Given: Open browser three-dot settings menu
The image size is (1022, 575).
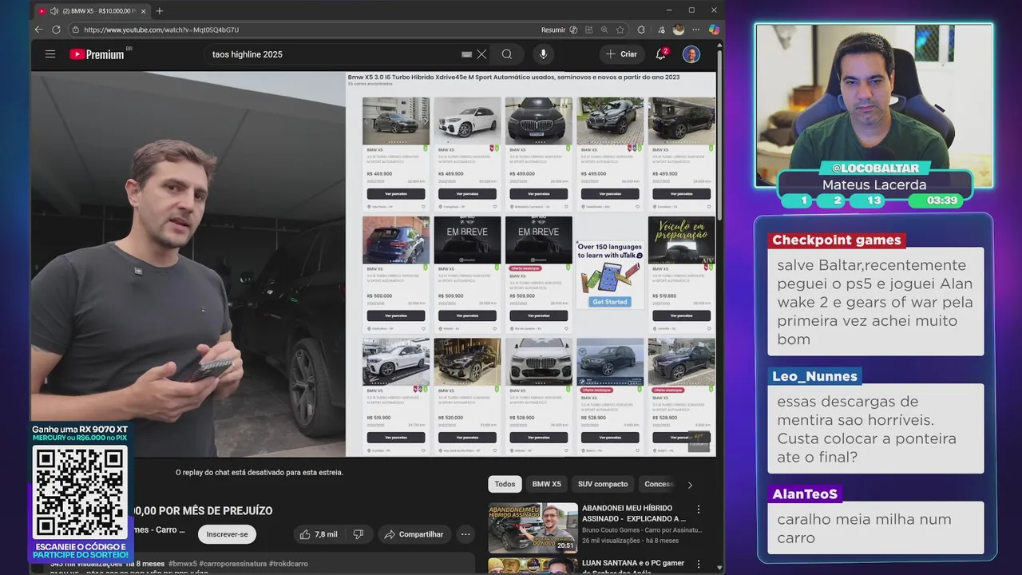Looking at the screenshot, I should point(696,30).
